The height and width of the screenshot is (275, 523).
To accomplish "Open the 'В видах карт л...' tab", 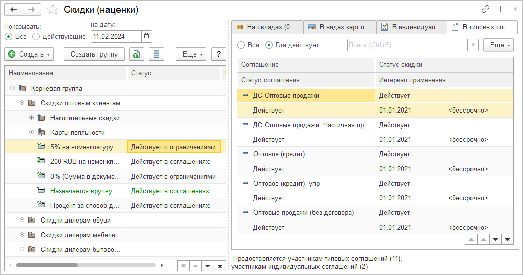I will (x=341, y=27).
